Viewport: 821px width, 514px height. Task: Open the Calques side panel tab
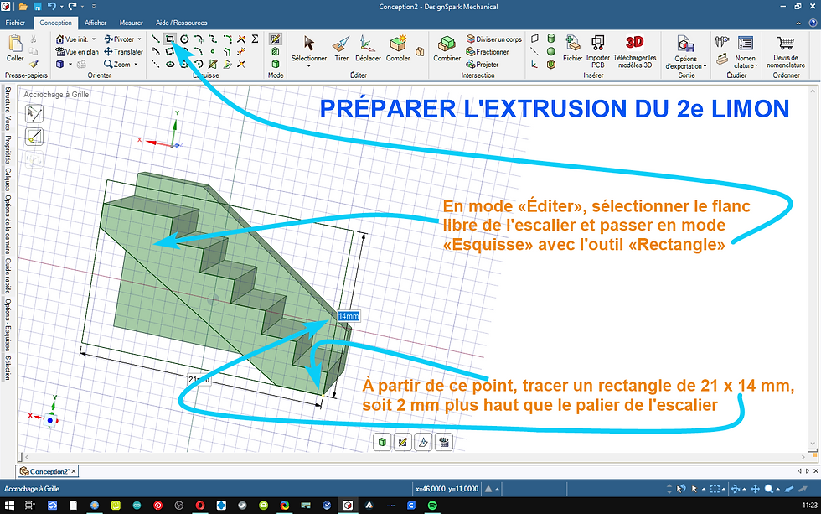[8, 179]
